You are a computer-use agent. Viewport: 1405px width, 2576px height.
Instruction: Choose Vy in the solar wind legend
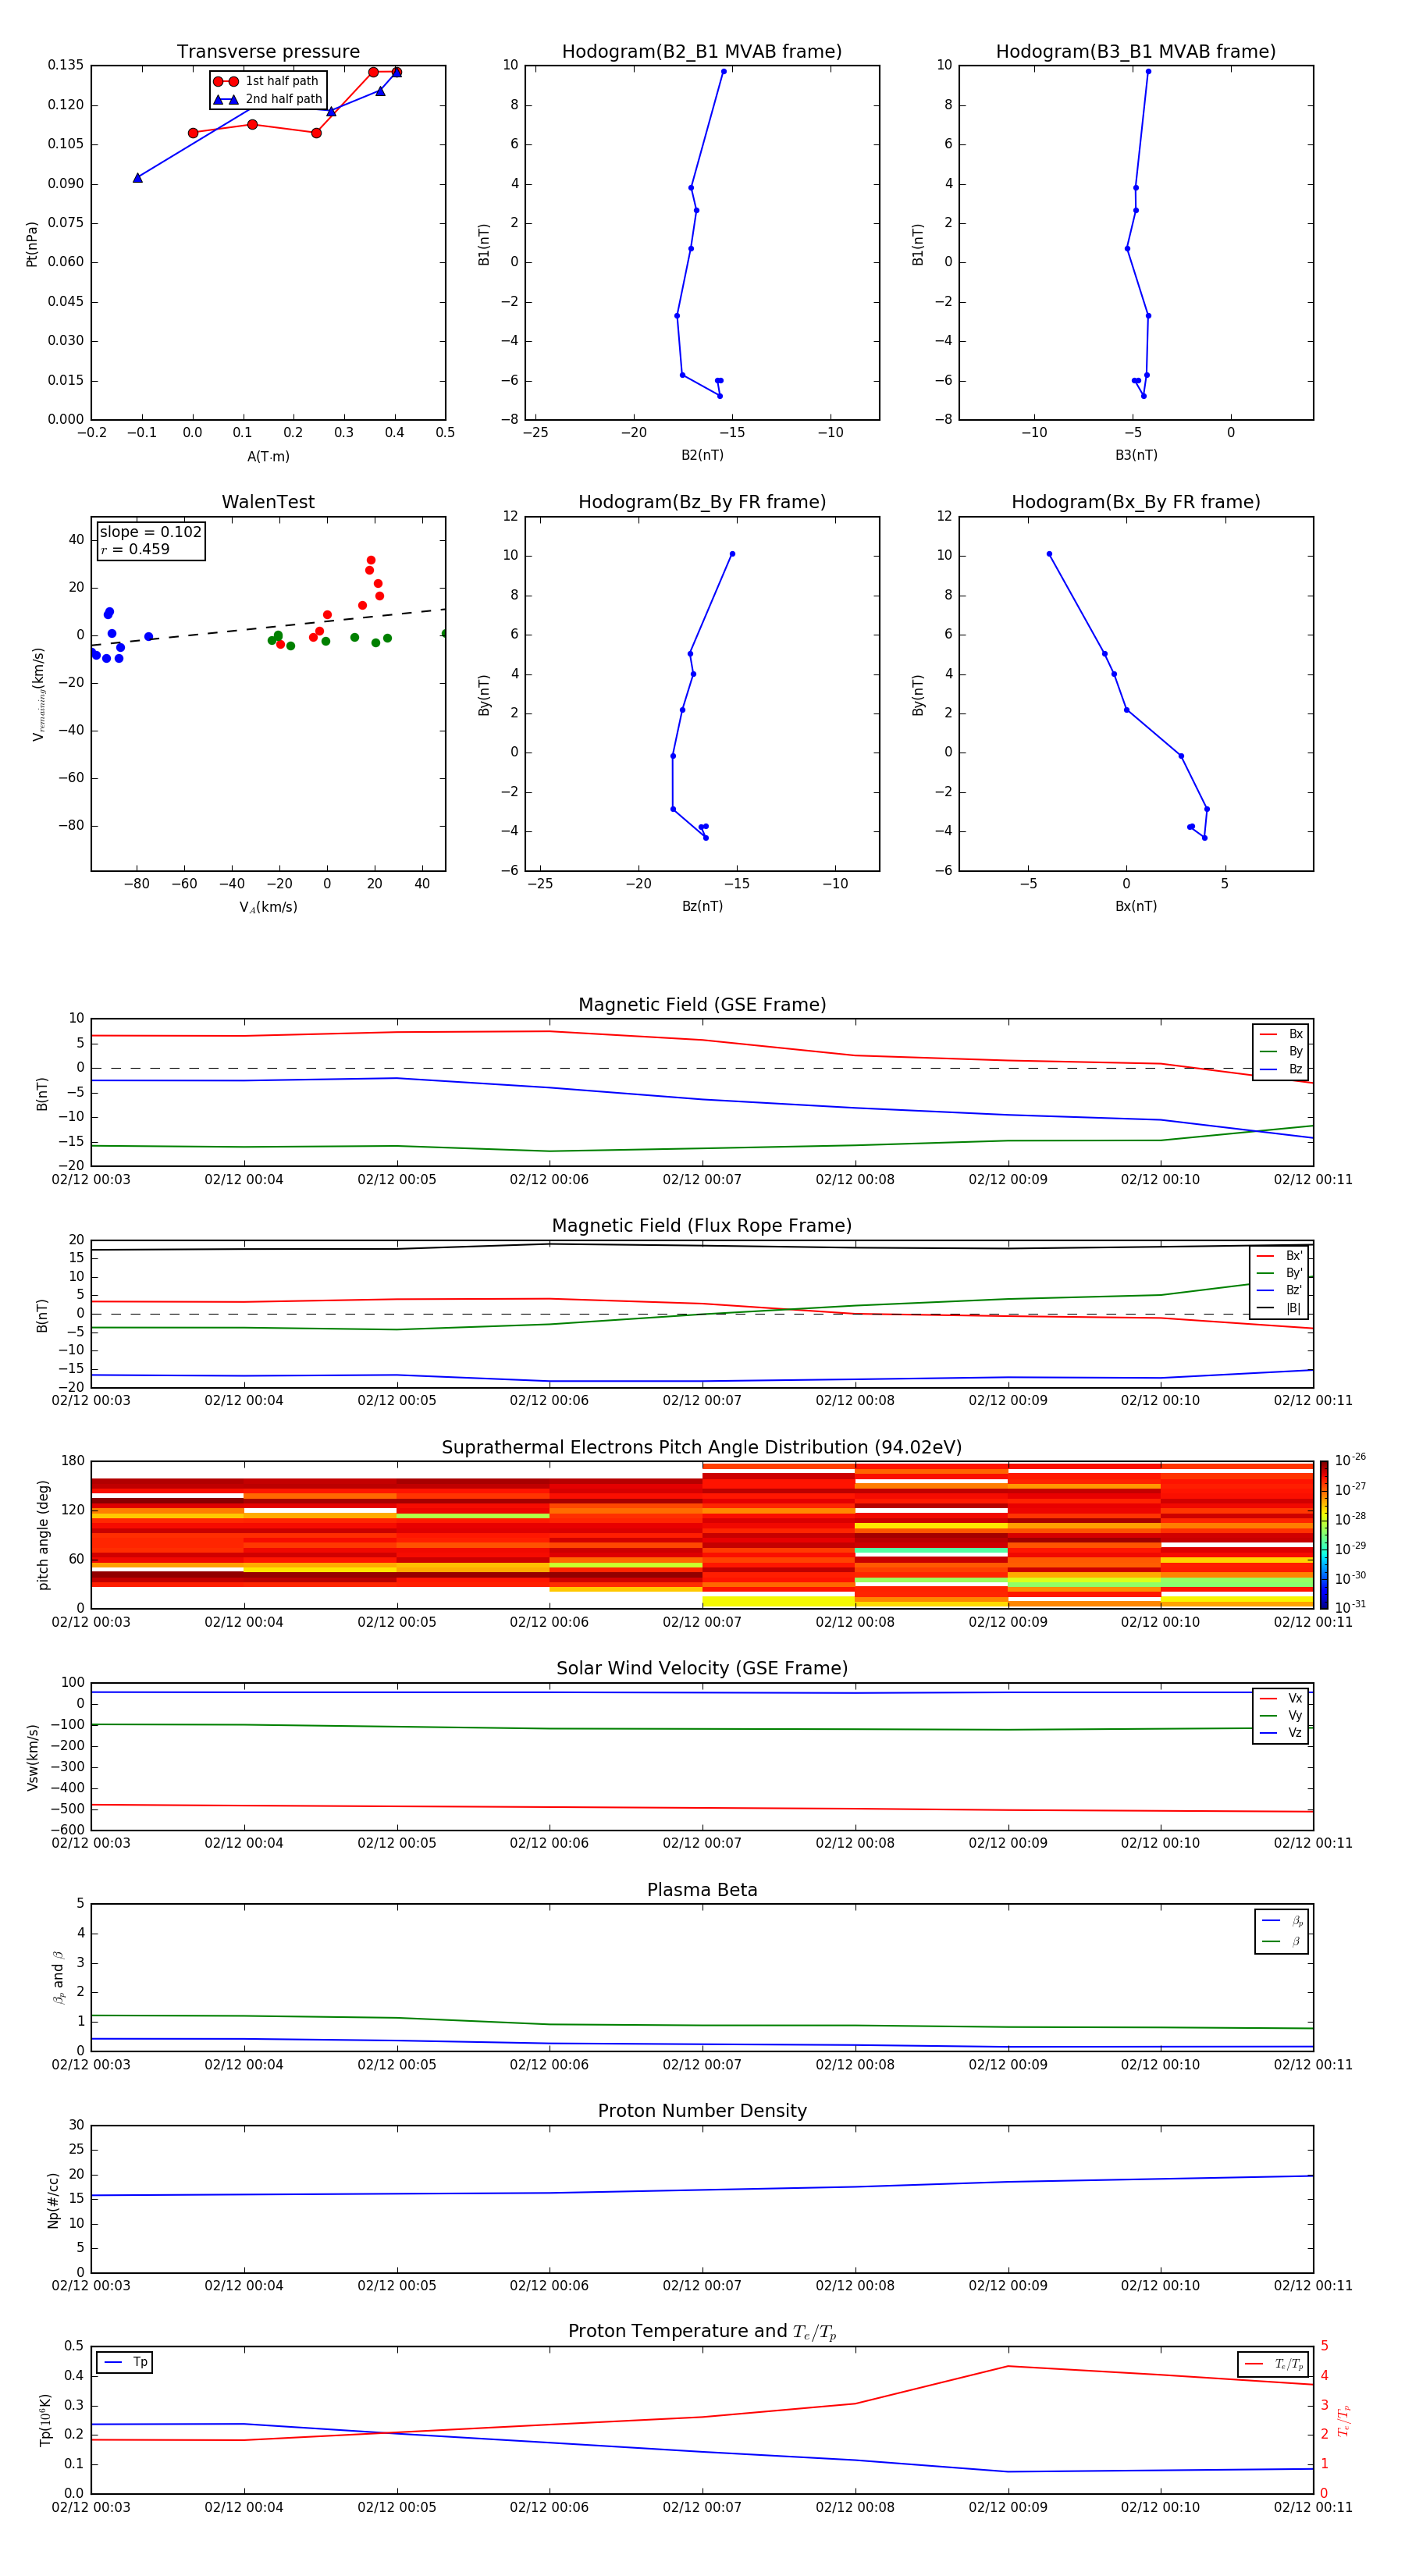[x=1281, y=1715]
